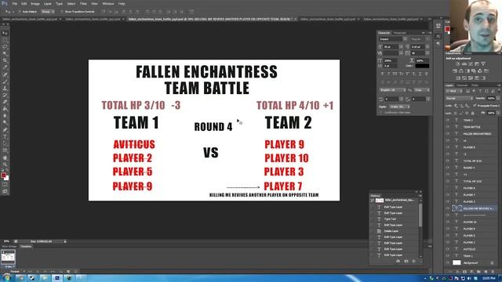Select the Lasso tool
Viewport: 502px width, 282px height.
click(5, 47)
